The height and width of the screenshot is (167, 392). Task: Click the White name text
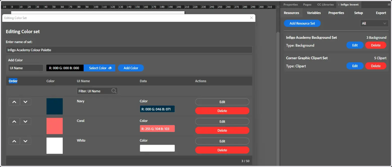click(81, 141)
